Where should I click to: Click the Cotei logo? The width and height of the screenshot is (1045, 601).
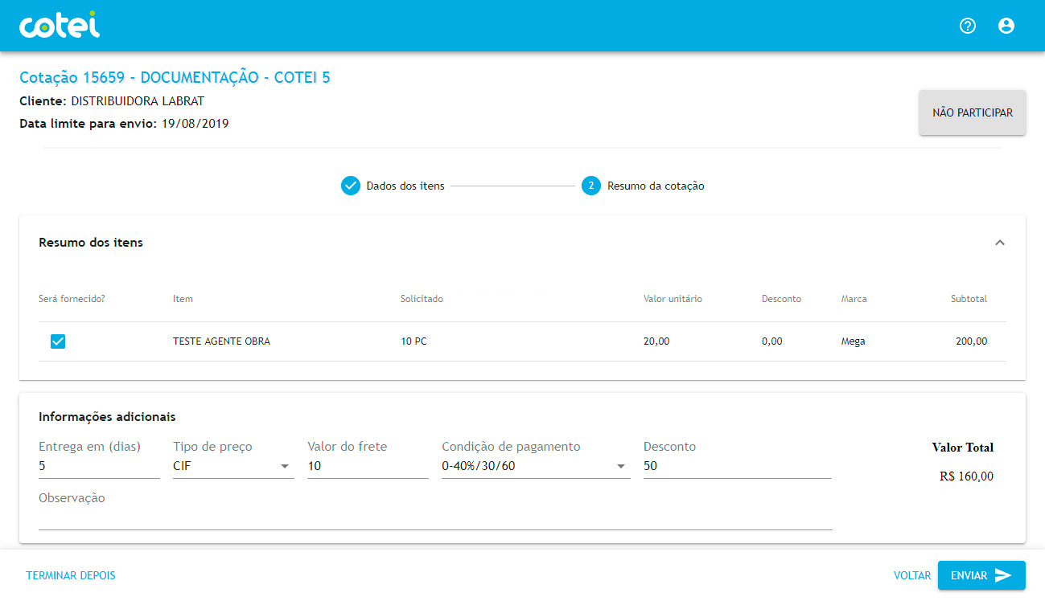(59, 26)
